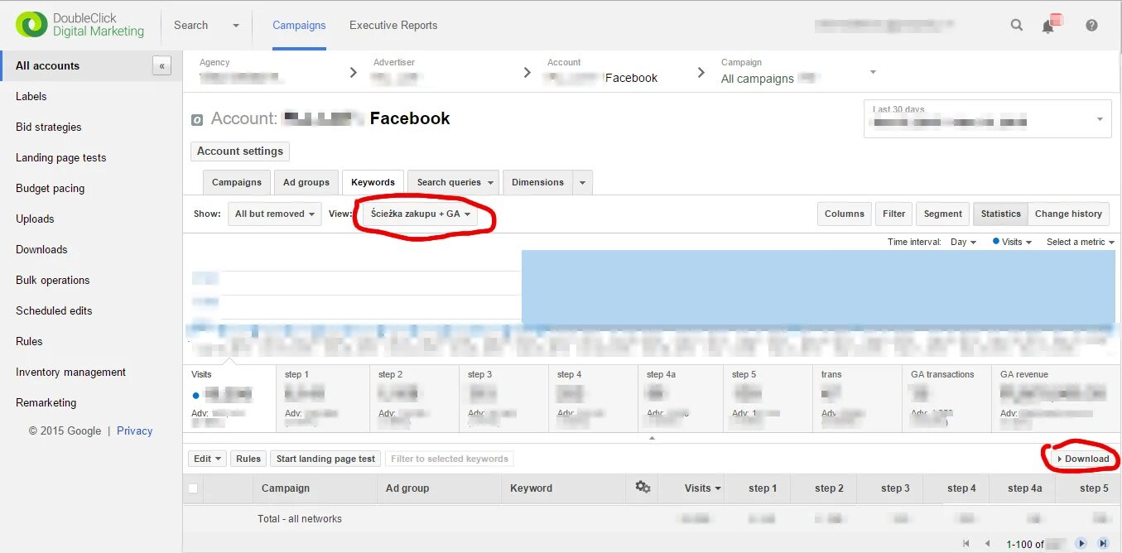Tick the select-all keywords checkbox

click(193, 488)
